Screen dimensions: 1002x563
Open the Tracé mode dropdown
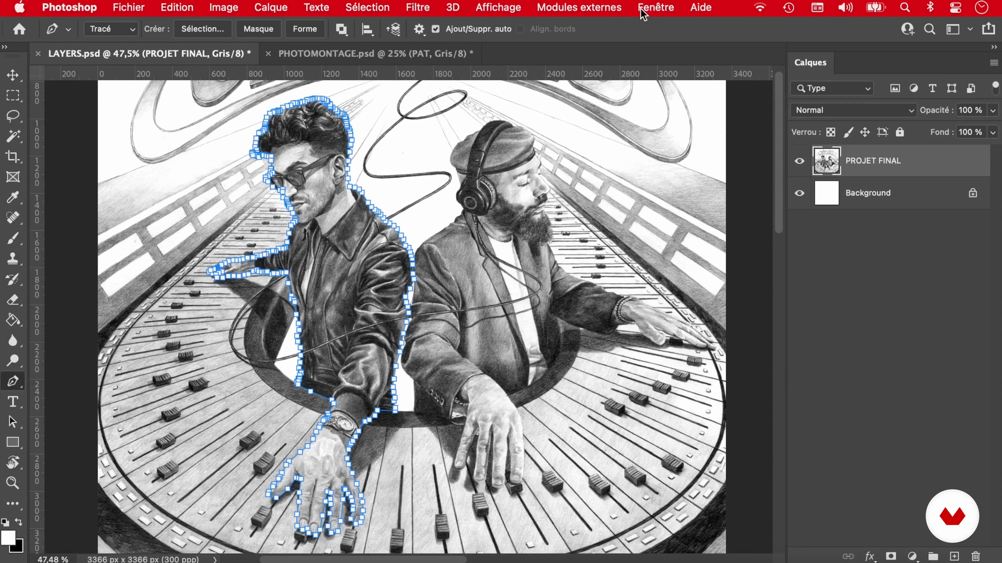(x=111, y=29)
